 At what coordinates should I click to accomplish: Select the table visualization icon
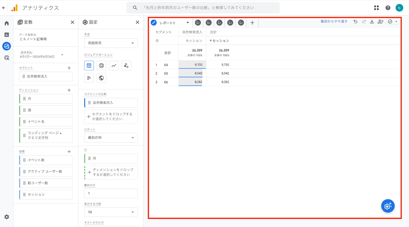click(x=89, y=65)
